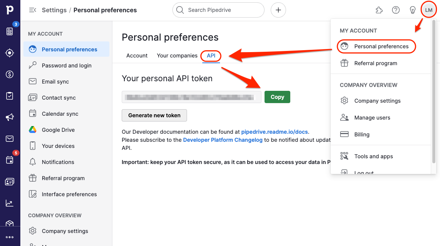Switch to the Your companies tab

[177, 56]
